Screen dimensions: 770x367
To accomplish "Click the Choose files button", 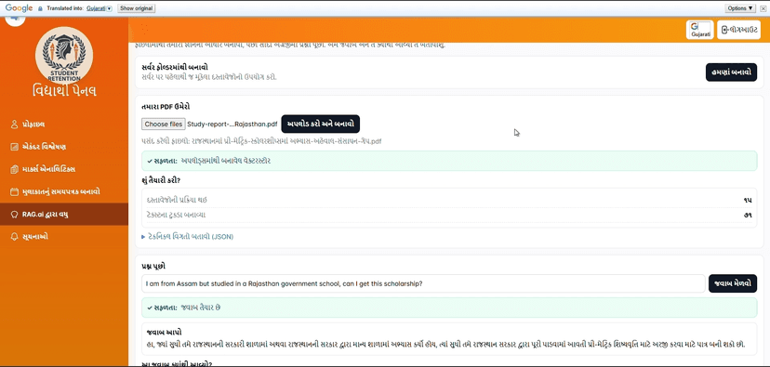I will pyautogui.click(x=164, y=125).
